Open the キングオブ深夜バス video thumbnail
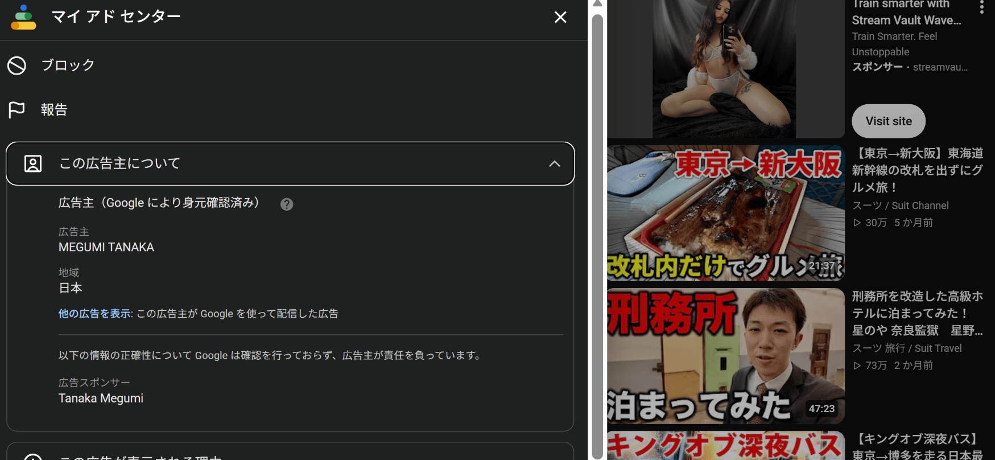The height and width of the screenshot is (460, 995). coord(726,446)
